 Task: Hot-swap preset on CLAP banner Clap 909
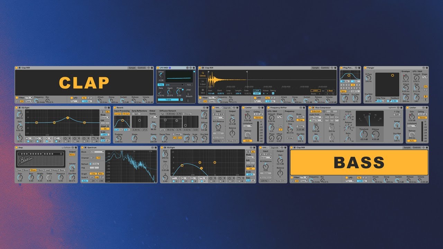[148, 68]
